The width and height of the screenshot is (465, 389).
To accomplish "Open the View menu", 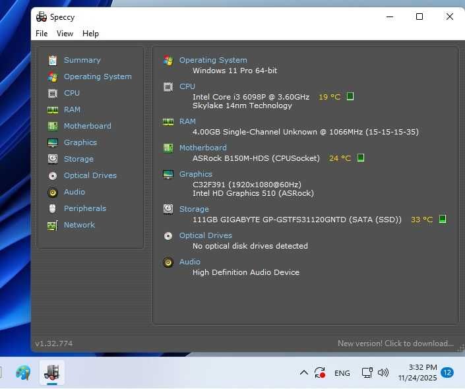I will [x=65, y=34].
